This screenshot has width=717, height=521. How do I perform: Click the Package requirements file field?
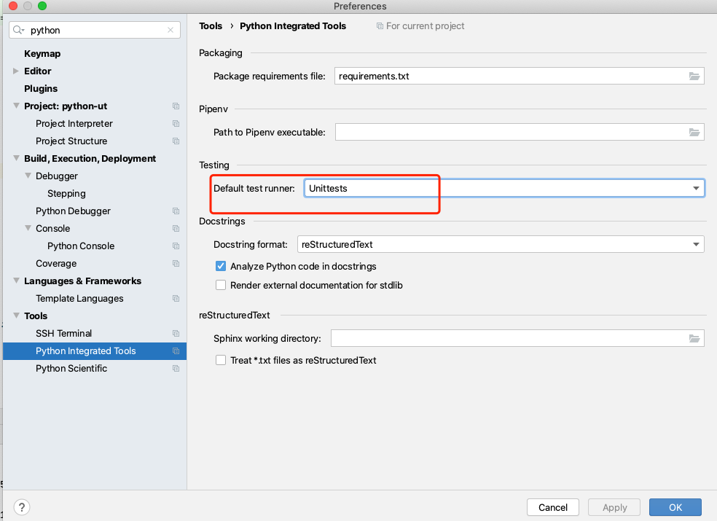coord(510,76)
